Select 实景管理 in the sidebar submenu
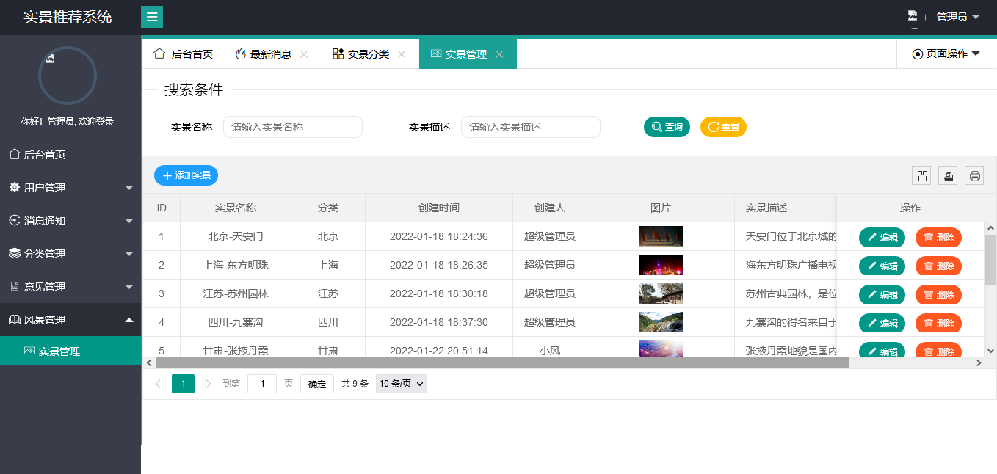This screenshot has height=474, width=997. tap(70, 351)
